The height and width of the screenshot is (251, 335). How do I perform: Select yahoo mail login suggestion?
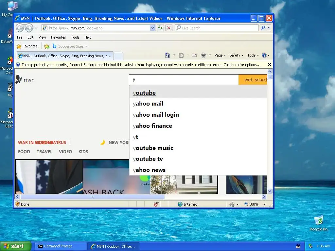[198, 115]
